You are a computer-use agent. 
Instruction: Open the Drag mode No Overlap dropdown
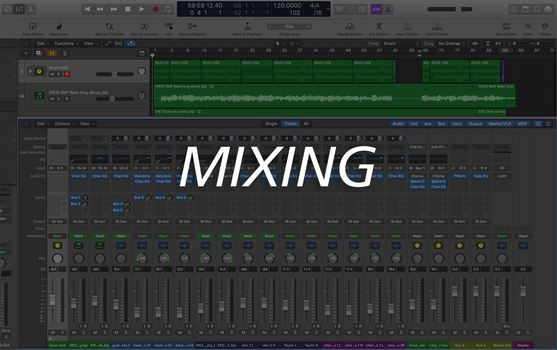(452, 43)
